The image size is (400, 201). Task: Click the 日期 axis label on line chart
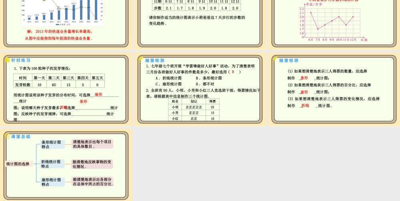coord(364,40)
